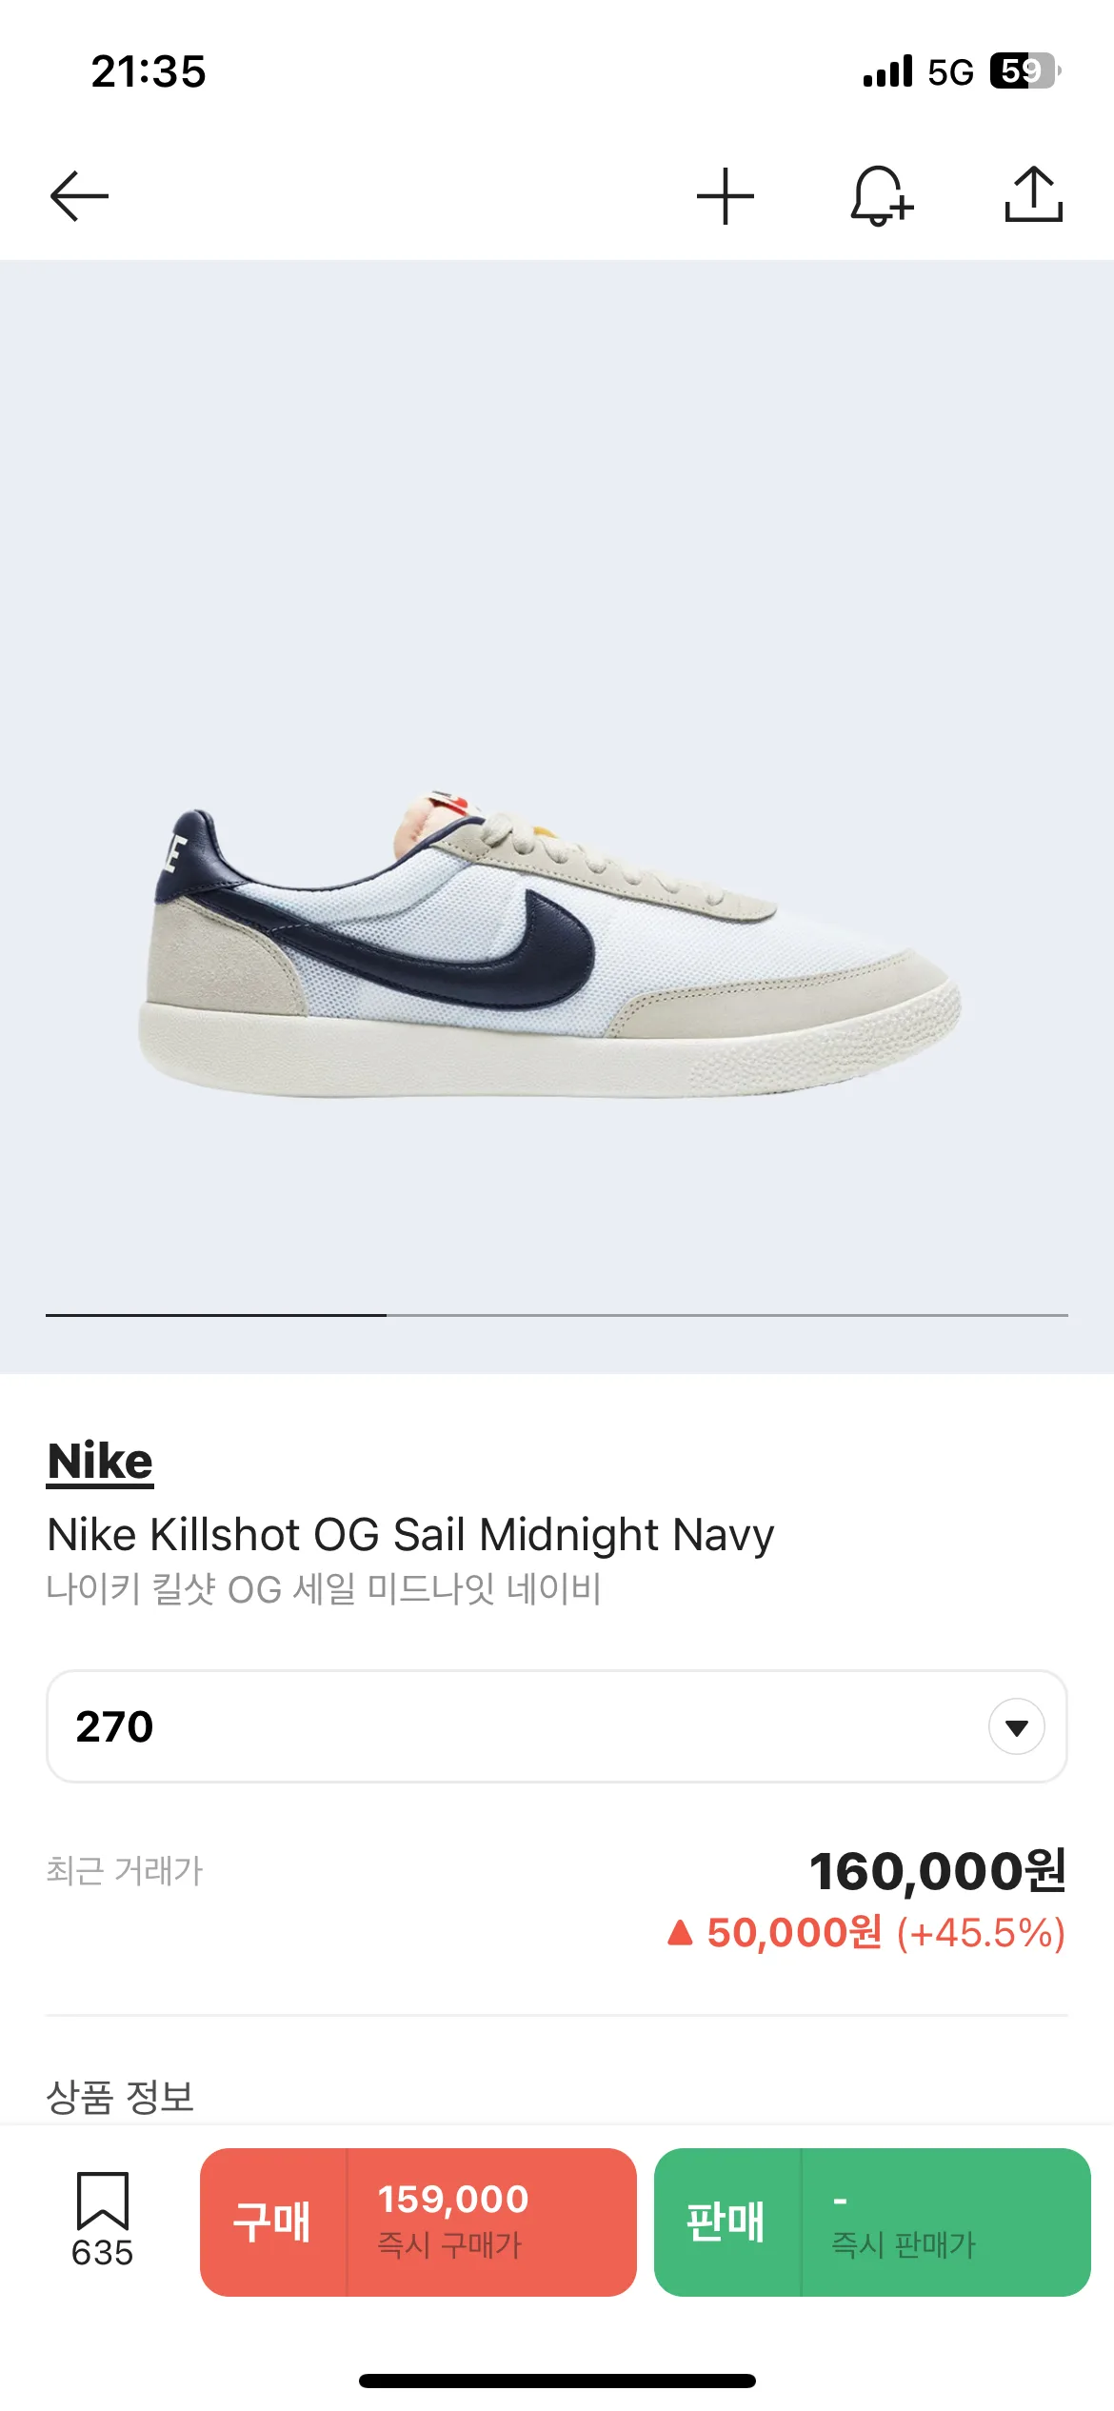The width and height of the screenshot is (1114, 2411).
Task: Click the dropdown arrow in size selector
Action: tap(1016, 1726)
